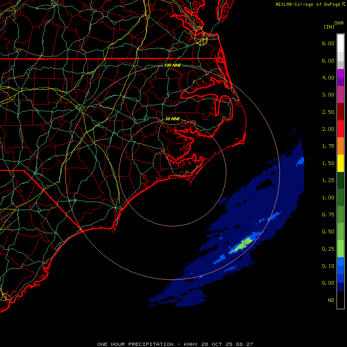Image resolution: width=347 pixels, height=347 pixels.
Task: Pick the navy swatch near 0.00
Action: [340, 287]
